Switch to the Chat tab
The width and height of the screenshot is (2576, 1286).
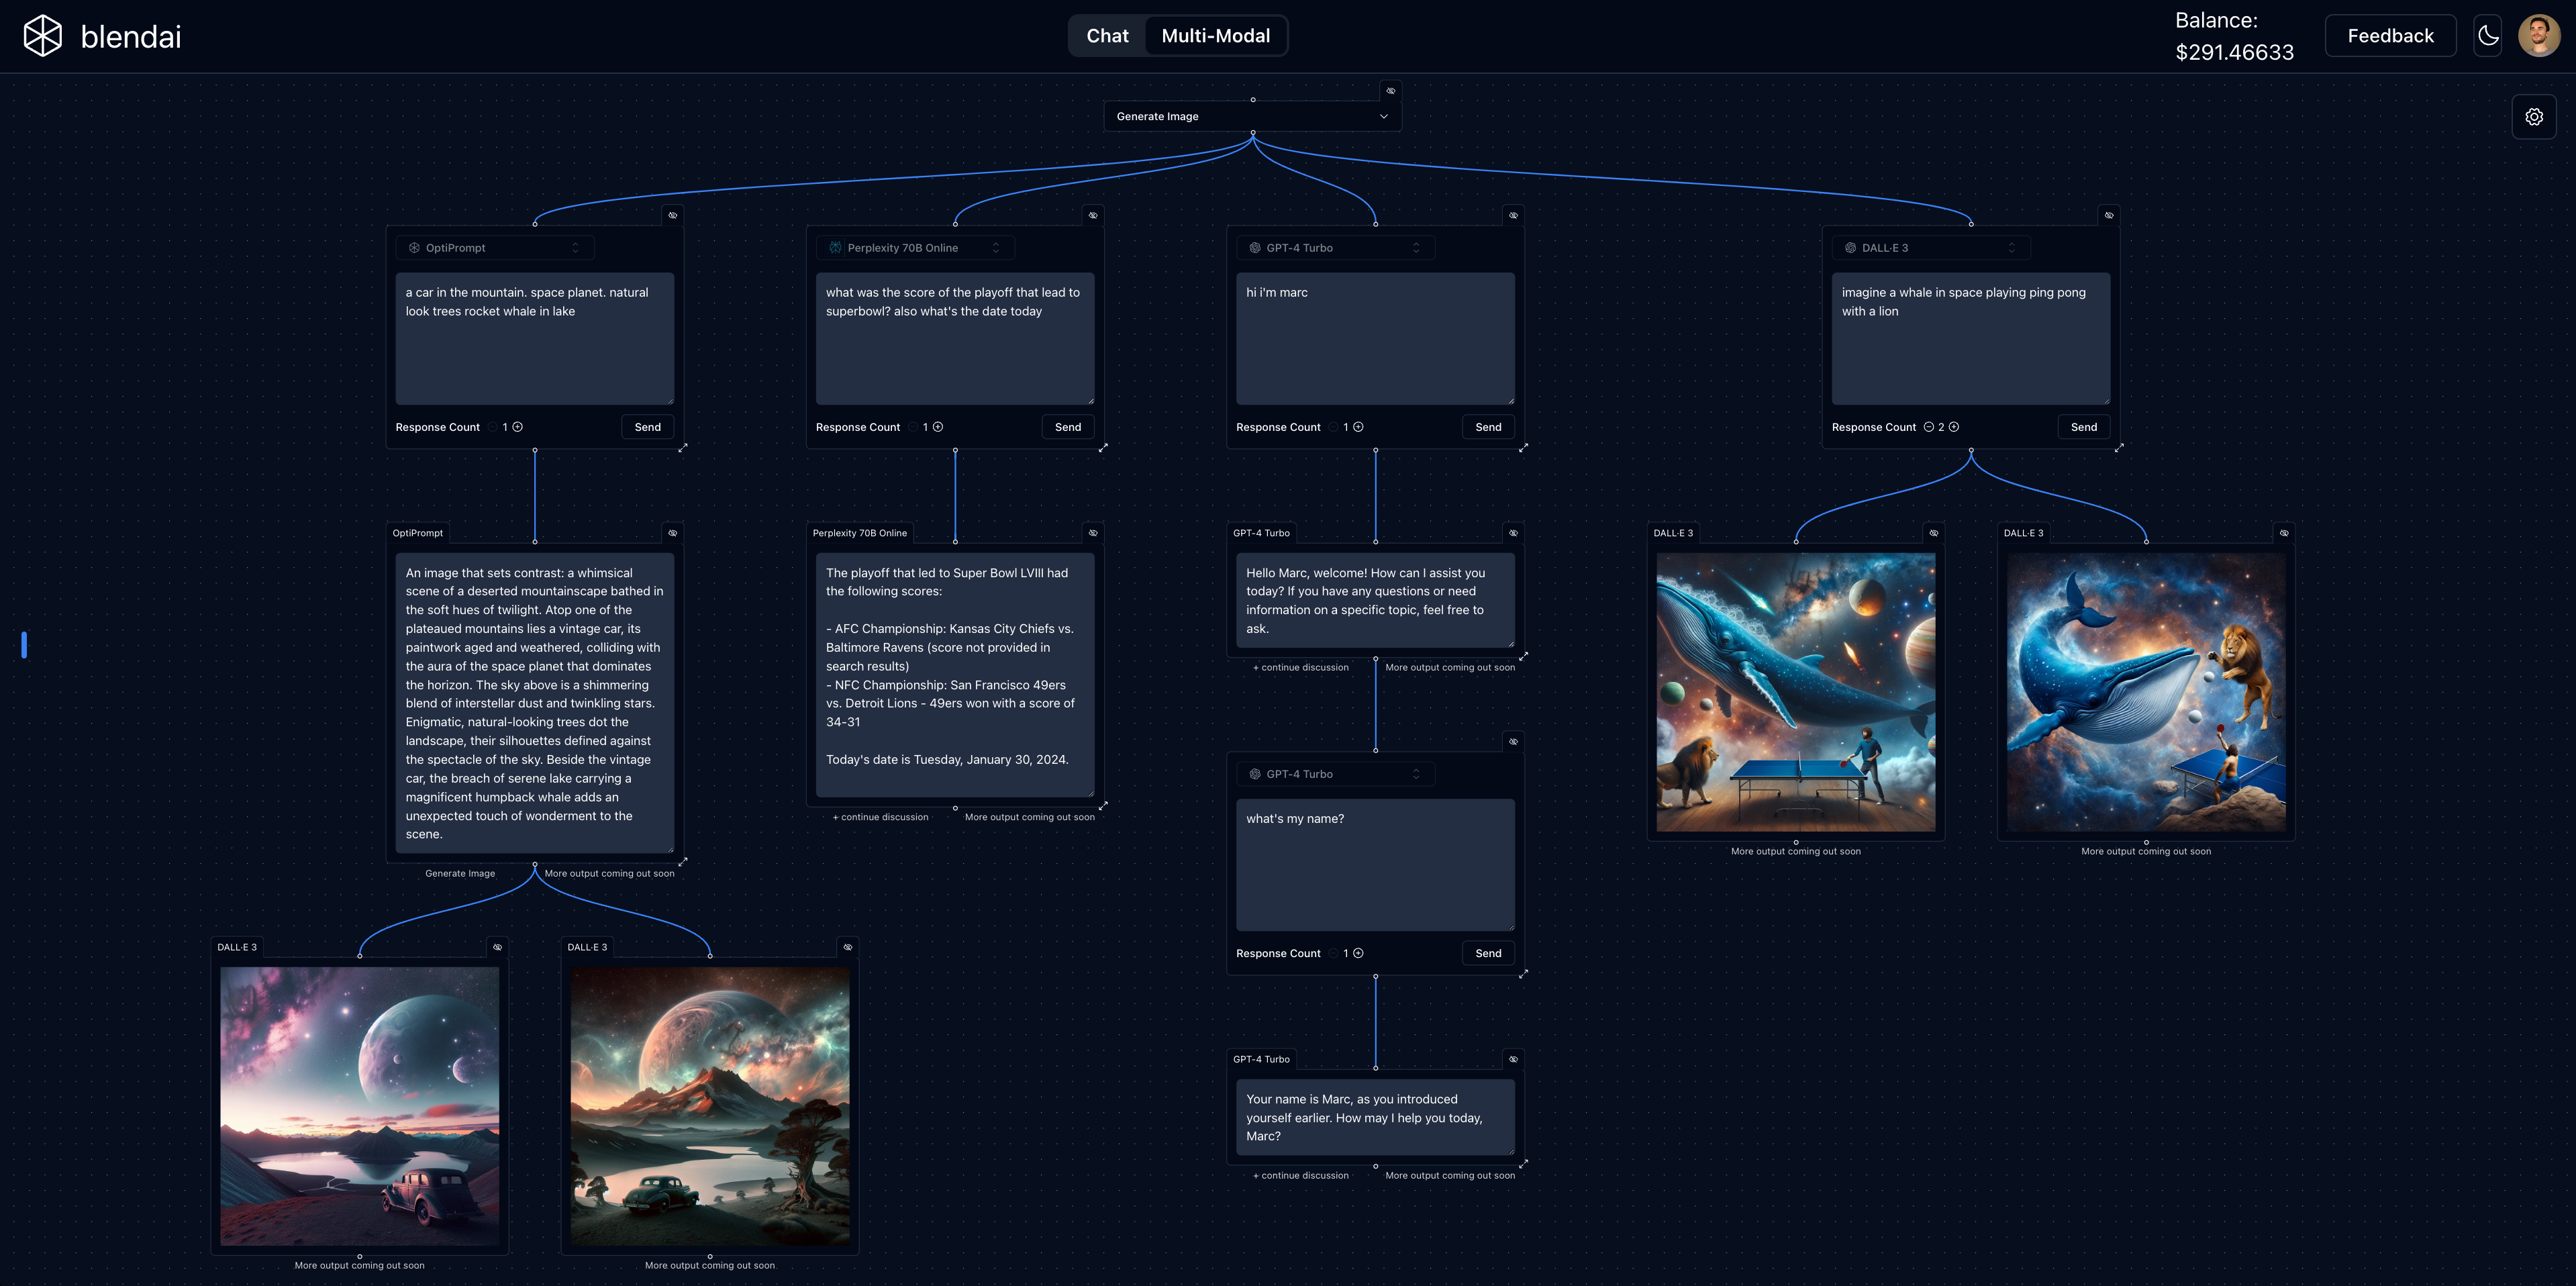tap(1107, 36)
